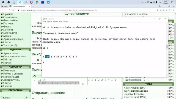Click the highlighted 764 in Notepad

click(x=47, y=57)
